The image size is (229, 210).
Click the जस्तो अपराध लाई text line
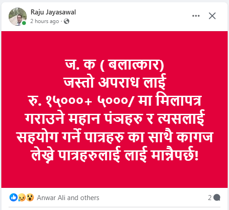[x=115, y=82]
